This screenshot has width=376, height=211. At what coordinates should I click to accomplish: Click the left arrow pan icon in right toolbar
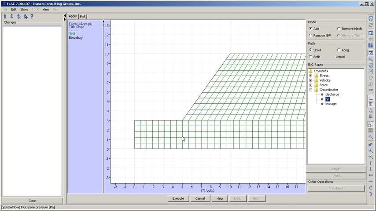click(x=371, y=175)
